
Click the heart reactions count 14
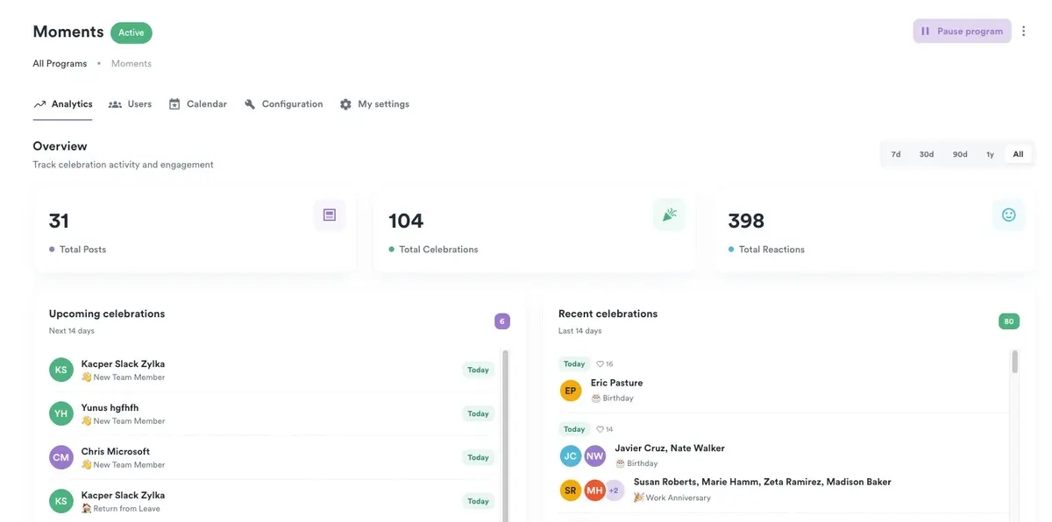pos(604,429)
